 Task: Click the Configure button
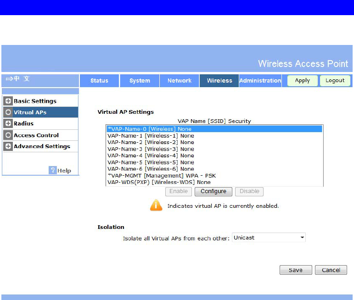point(214,191)
